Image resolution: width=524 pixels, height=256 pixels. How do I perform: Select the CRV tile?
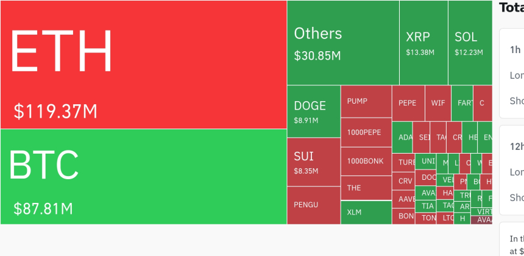[405, 181]
